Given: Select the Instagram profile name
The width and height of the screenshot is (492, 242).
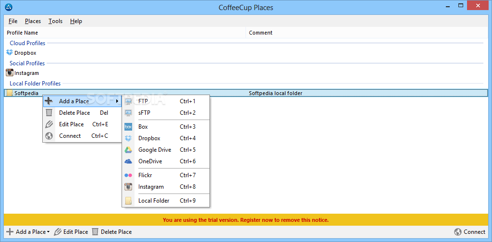Looking at the screenshot, I should click(27, 73).
